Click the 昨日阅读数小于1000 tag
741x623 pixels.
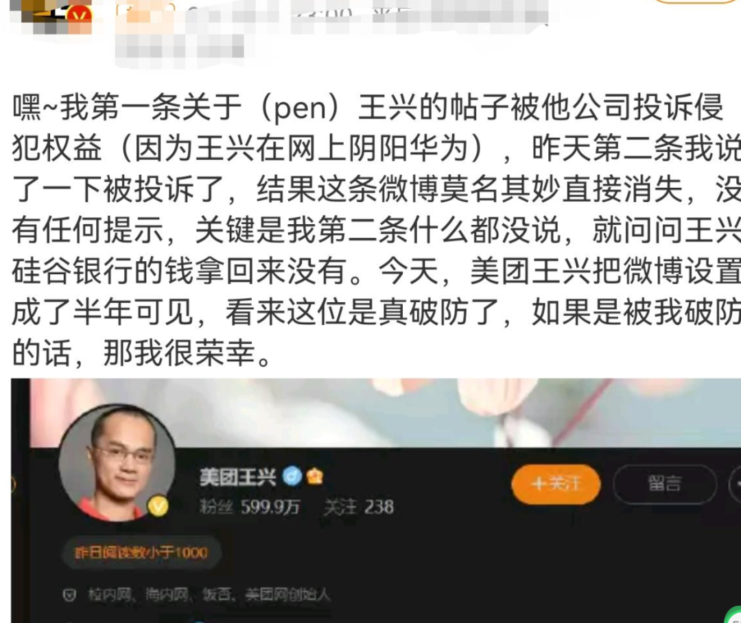[x=141, y=552]
